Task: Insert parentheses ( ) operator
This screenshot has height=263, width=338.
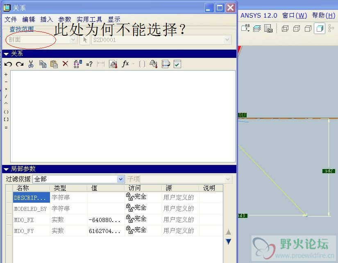Action: (6, 112)
